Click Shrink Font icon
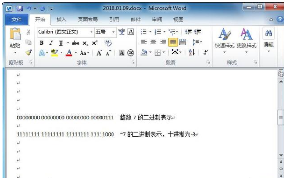Viewport: 284px width, 178px height. (109, 53)
